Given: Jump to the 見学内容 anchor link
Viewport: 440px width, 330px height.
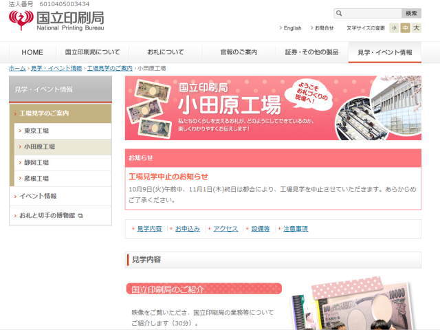Looking at the screenshot, I should click(150, 229).
